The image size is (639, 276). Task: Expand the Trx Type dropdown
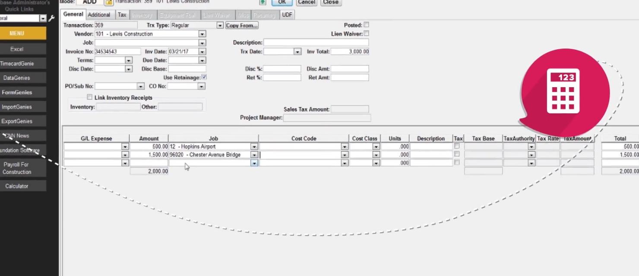tap(219, 25)
